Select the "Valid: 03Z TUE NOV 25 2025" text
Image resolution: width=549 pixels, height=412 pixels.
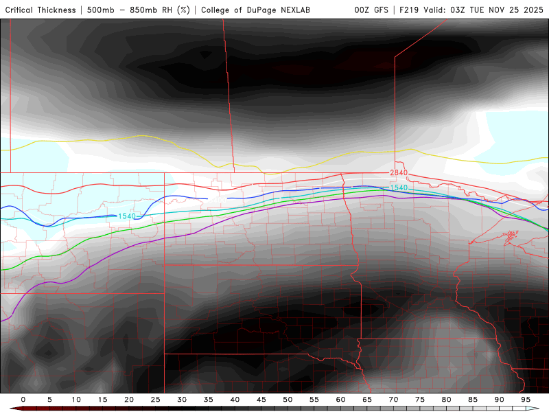click(484, 10)
